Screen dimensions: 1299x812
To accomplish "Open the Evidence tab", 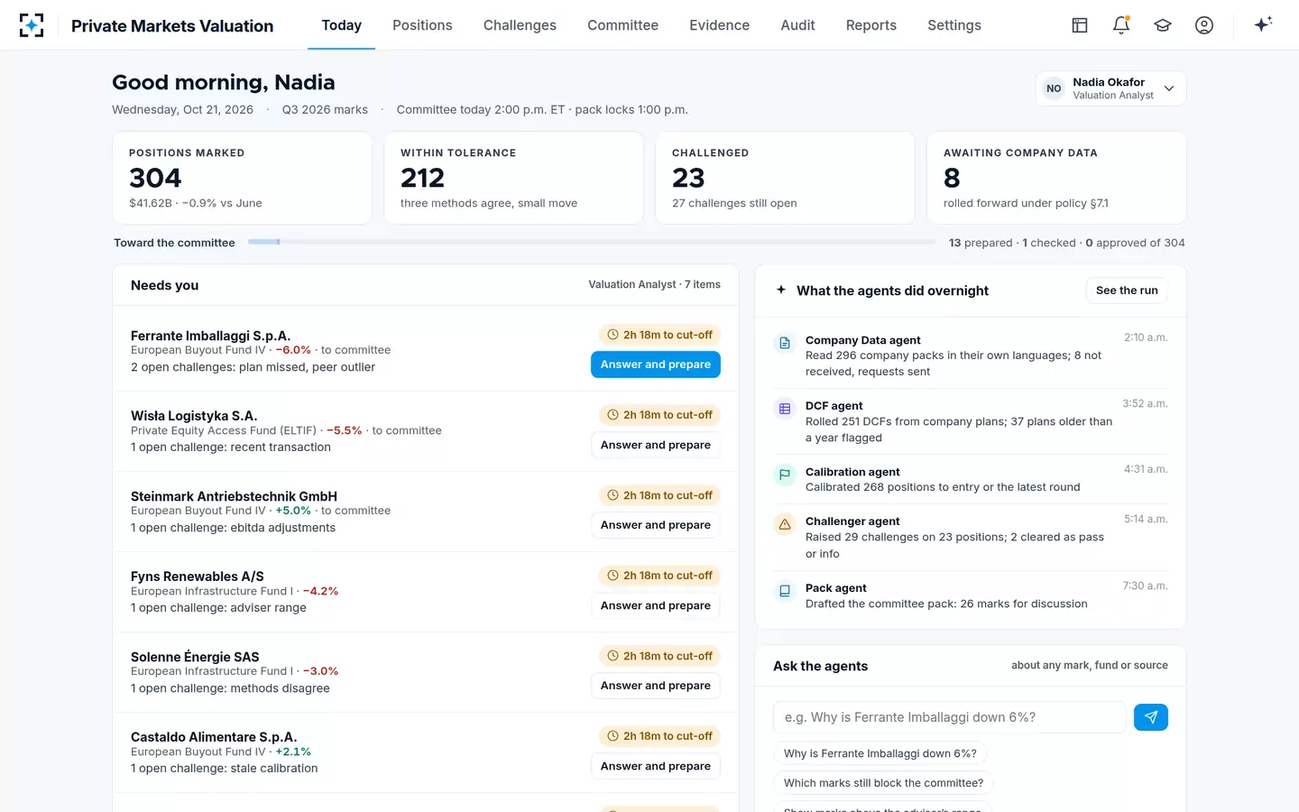I will pyautogui.click(x=719, y=25).
